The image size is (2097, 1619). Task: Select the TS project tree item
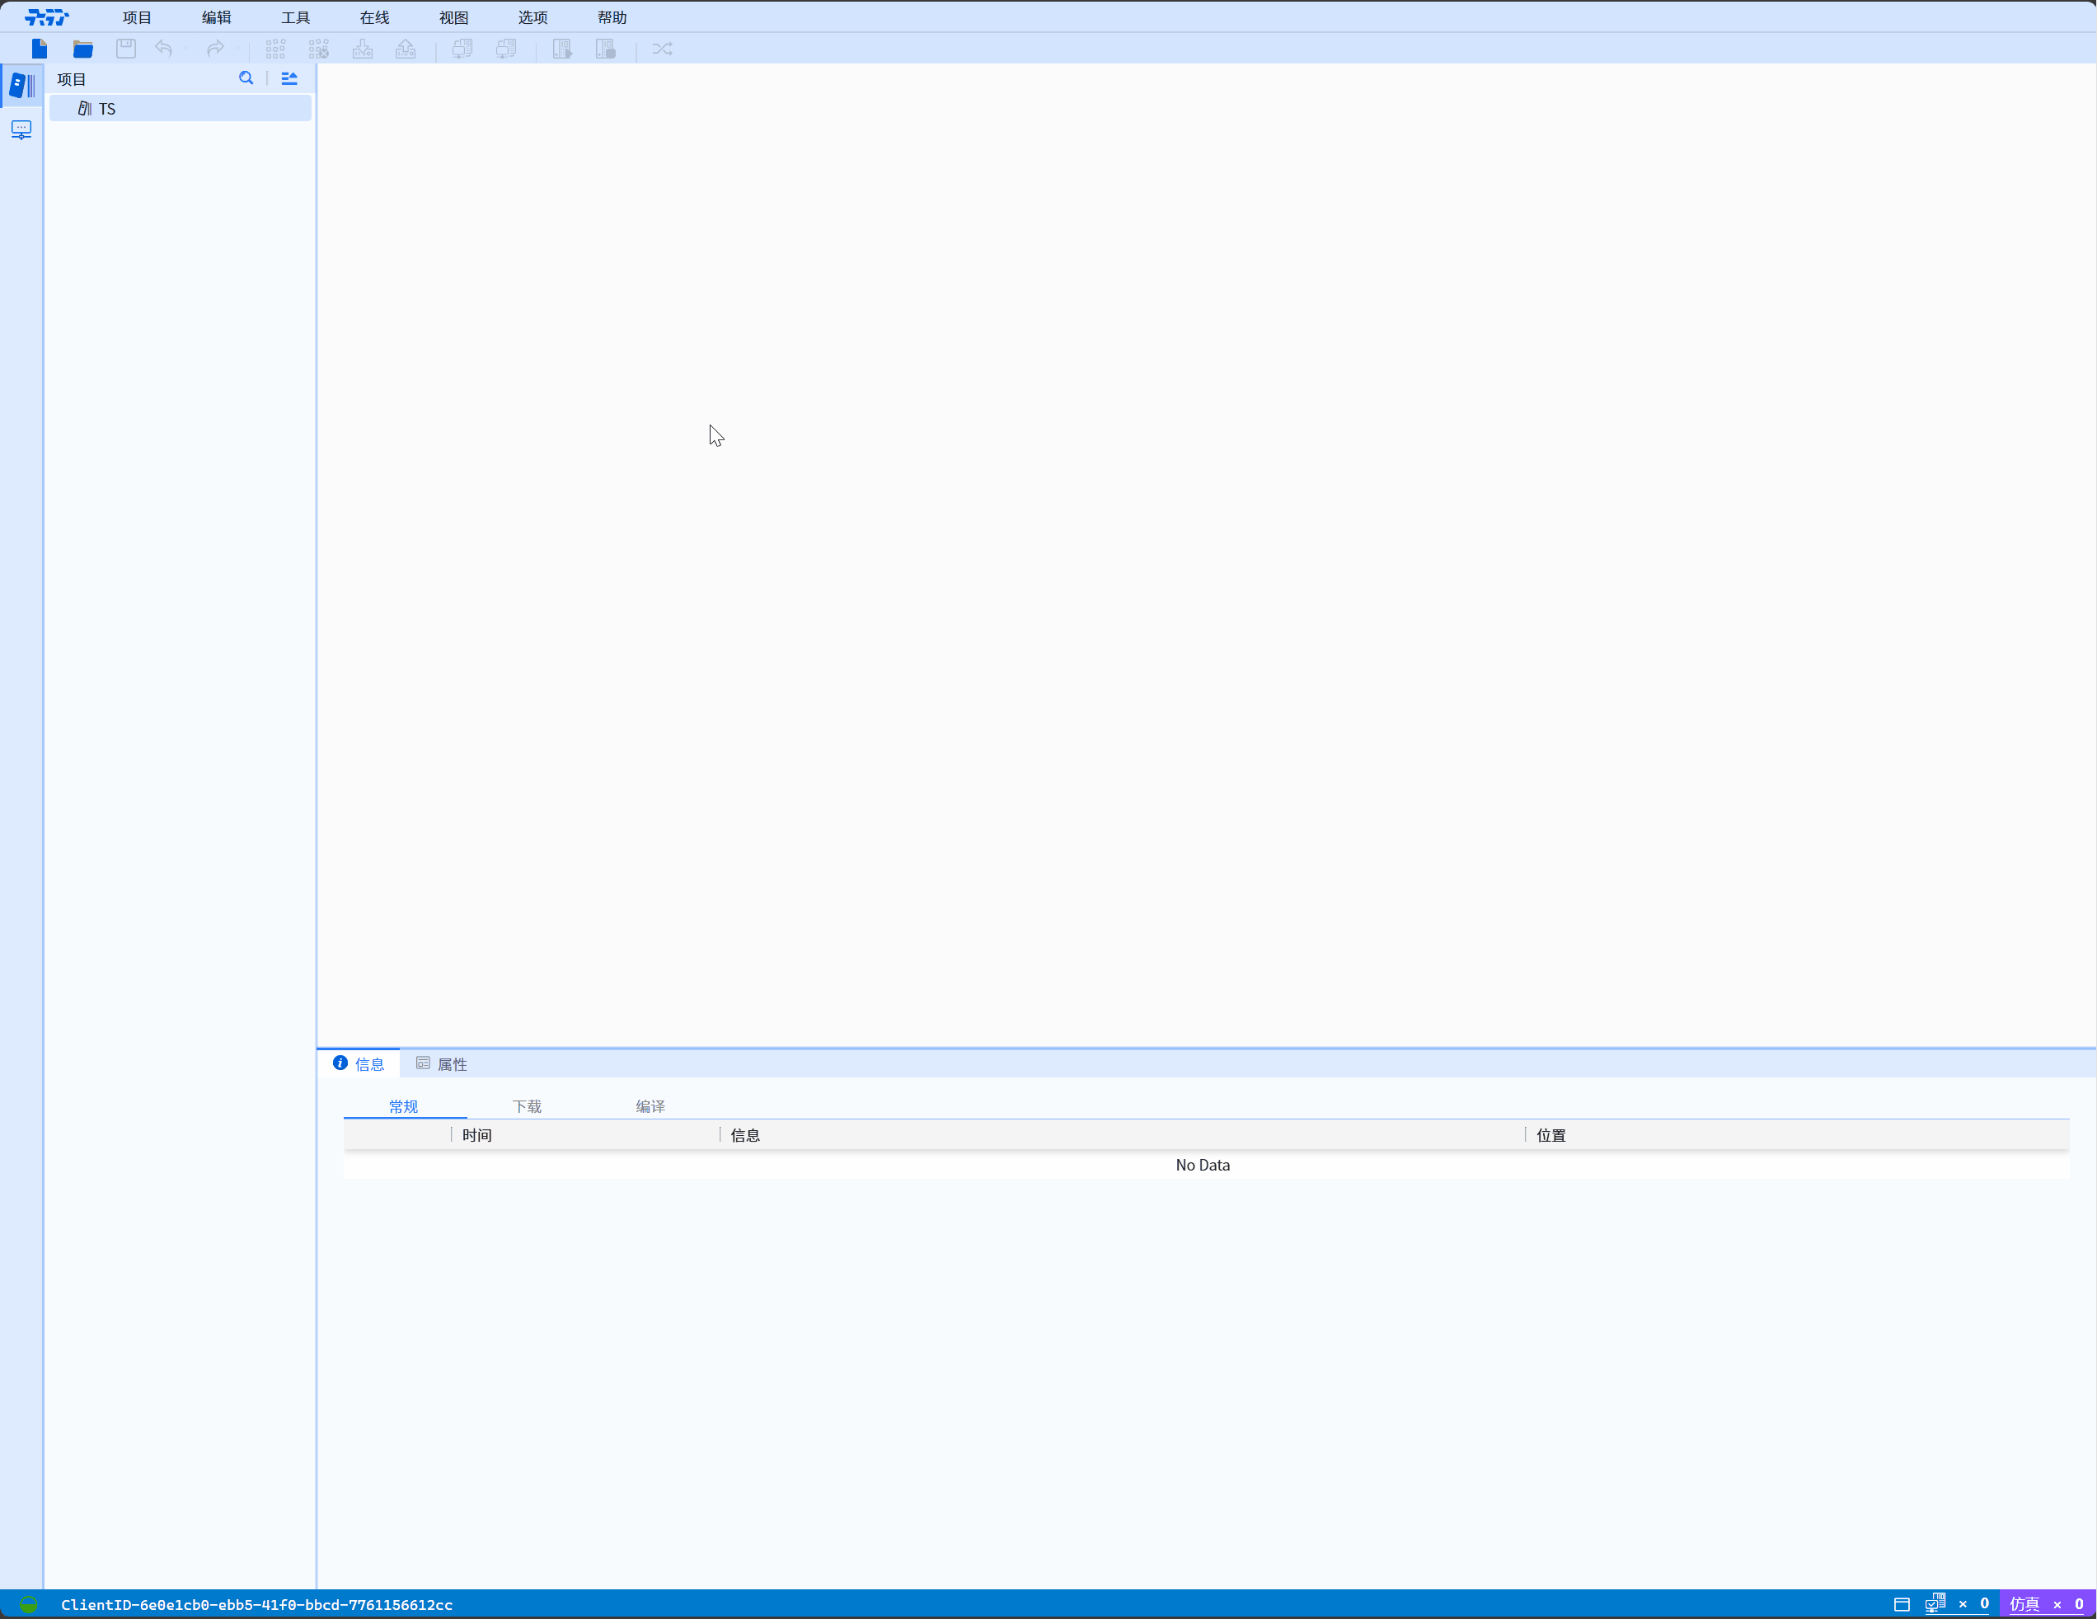tap(106, 109)
